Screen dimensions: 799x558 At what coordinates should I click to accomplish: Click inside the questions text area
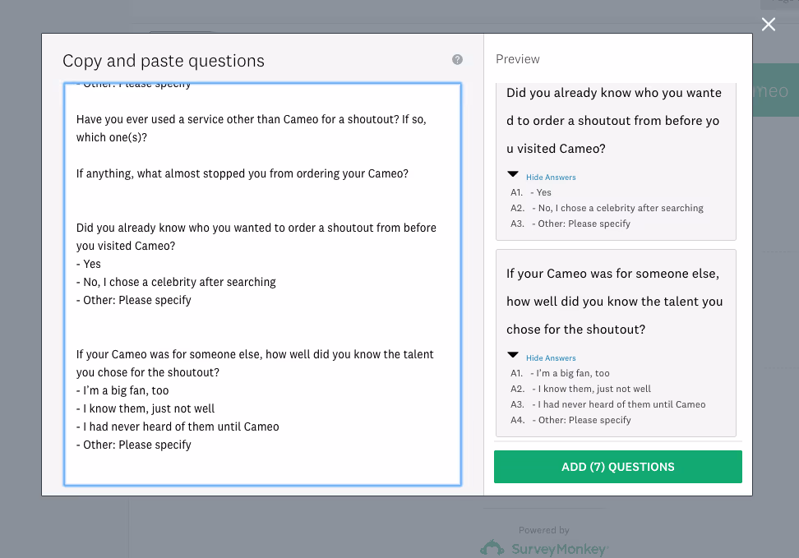click(262, 284)
